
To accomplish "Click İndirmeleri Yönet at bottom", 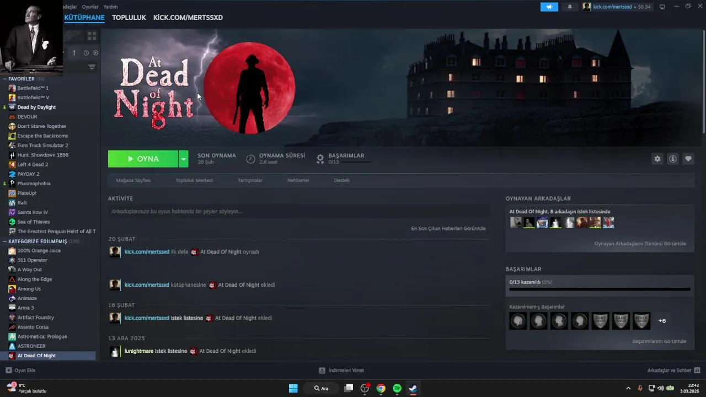I will point(342,371).
